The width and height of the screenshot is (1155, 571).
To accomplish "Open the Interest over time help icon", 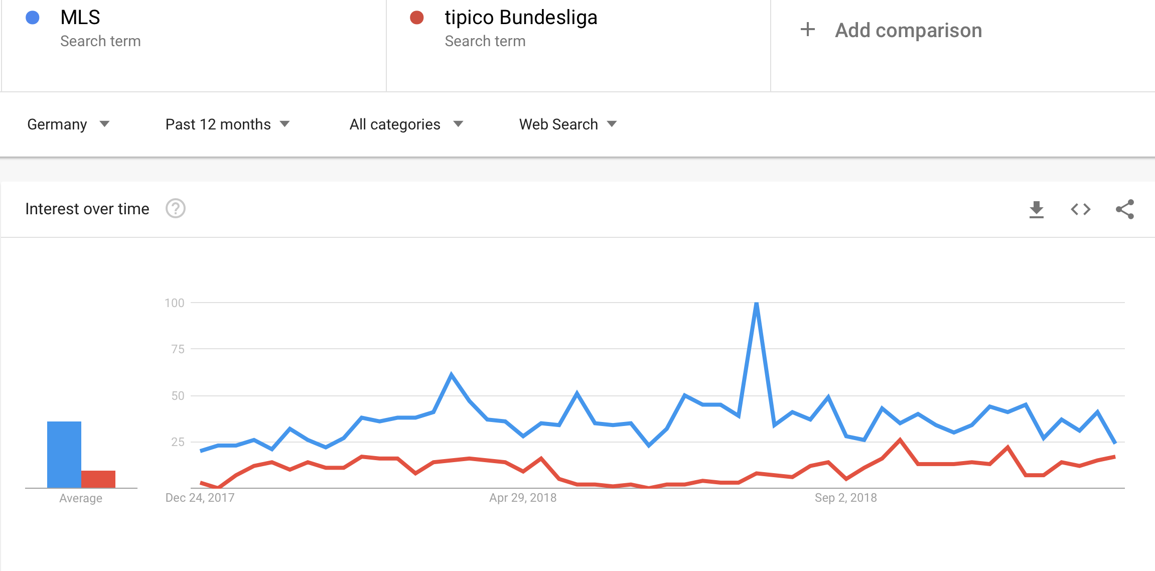I will click(176, 209).
